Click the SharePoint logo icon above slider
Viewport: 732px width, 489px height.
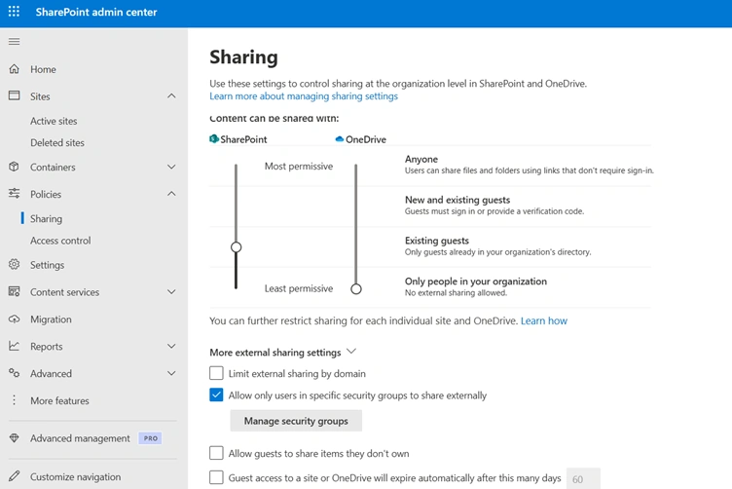[x=214, y=139]
